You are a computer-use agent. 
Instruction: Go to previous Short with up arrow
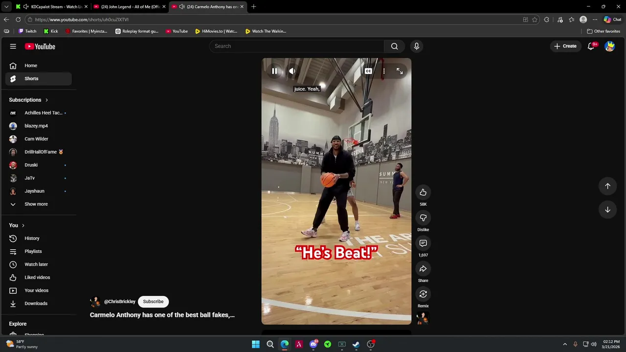[607, 186]
